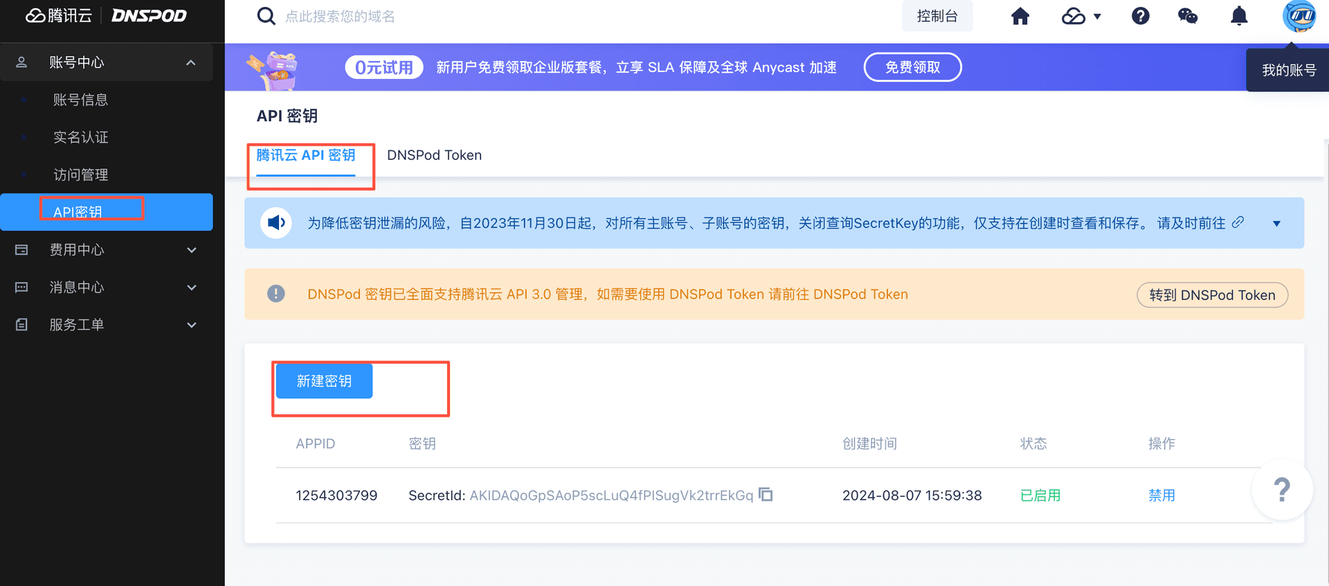Image resolution: width=1329 pixels, height=586 pixels.
Task: Click the APPID column header
Action: click(315, 443)
